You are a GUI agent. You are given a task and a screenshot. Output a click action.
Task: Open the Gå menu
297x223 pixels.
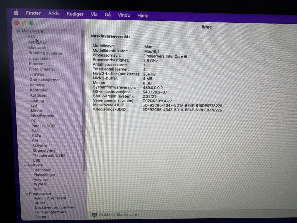108,15
